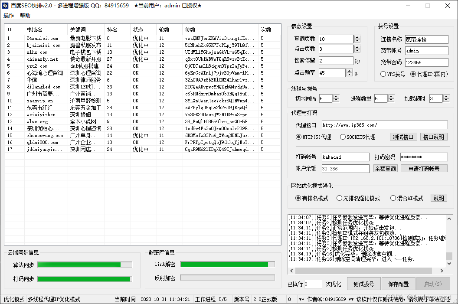Click the 反射加密 progress bar
This screenshot has width=458, height=304.
tap(228, 278)
